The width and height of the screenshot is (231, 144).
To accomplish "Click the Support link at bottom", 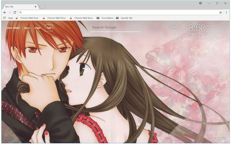I will 220,139.
